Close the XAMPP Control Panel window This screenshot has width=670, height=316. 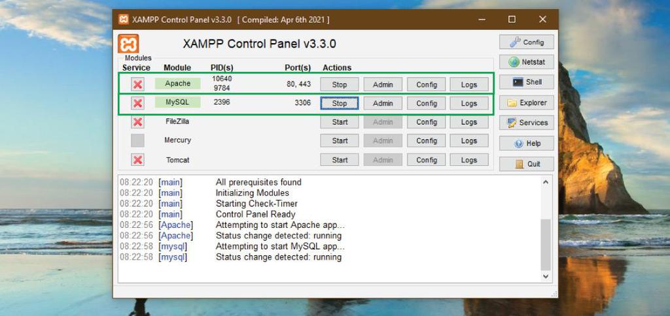point(542,19)
